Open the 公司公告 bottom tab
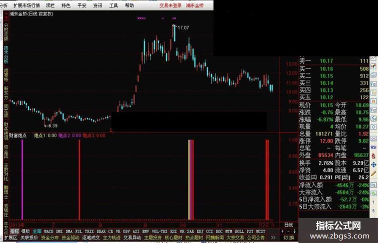Image resolution: width=378 pixels, height=243 pixels. point(256,238)
